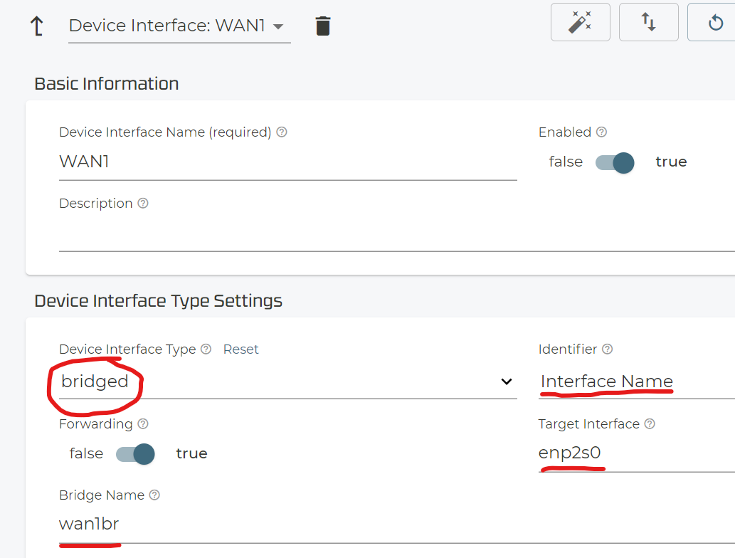The image size is (735, 558).
Task: Click the circular refresh arrow button
Action: pyautogui.click(x=714, y=22)
